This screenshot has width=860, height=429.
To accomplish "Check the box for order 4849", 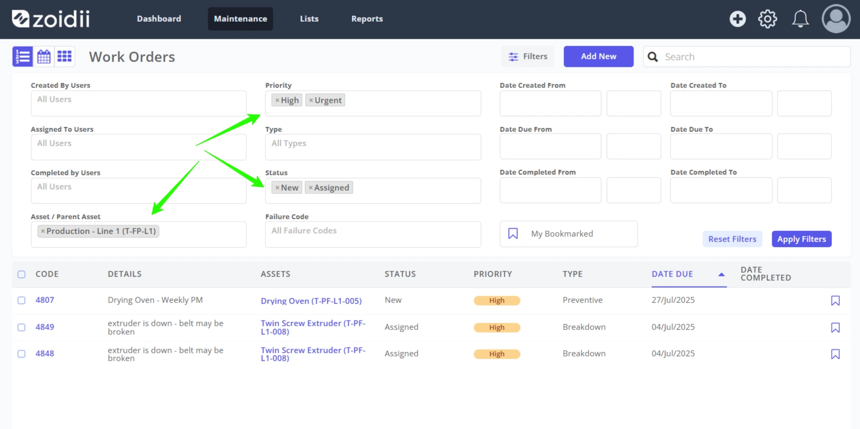I will coord(22,327).
